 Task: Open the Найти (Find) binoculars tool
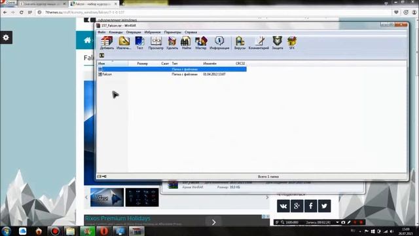[x=186, y=43]
